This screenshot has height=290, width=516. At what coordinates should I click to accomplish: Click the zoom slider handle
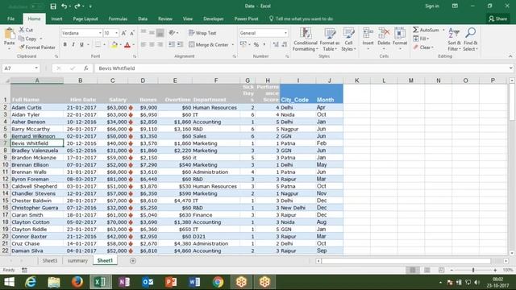tap(473, 270)
